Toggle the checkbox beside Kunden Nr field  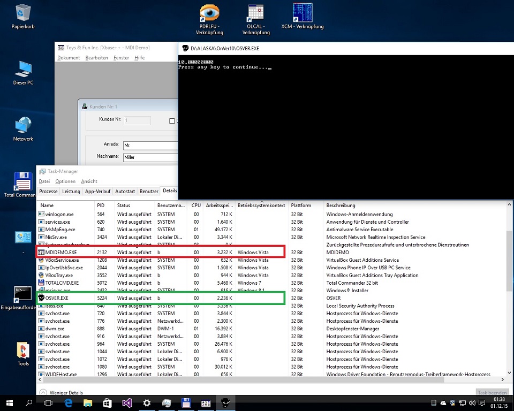pyautogui.click(x=172, y=121)
